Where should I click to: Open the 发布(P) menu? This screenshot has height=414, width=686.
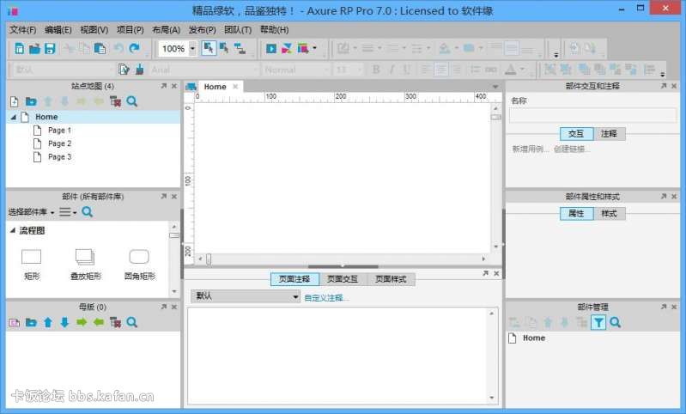(x=202, y=29)
